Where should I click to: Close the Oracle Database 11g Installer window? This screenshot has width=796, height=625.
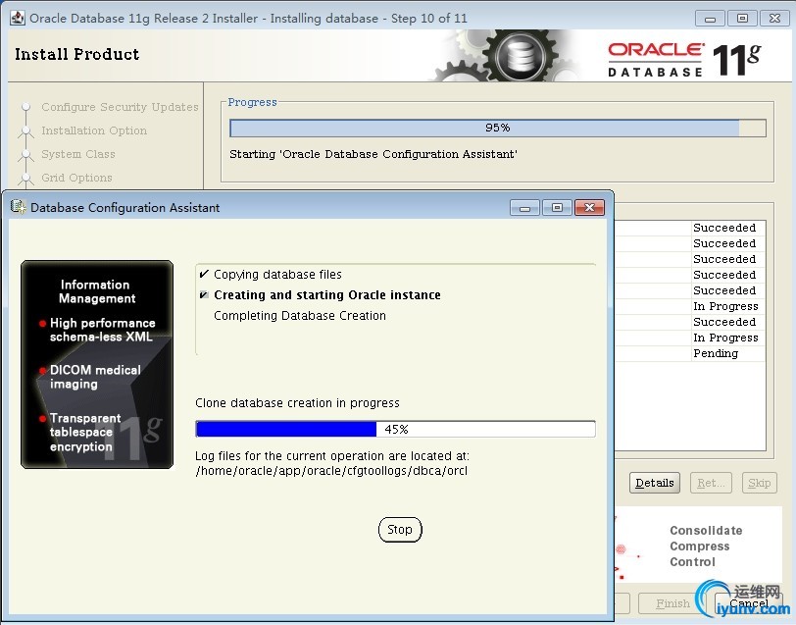[x=774, y=19]
